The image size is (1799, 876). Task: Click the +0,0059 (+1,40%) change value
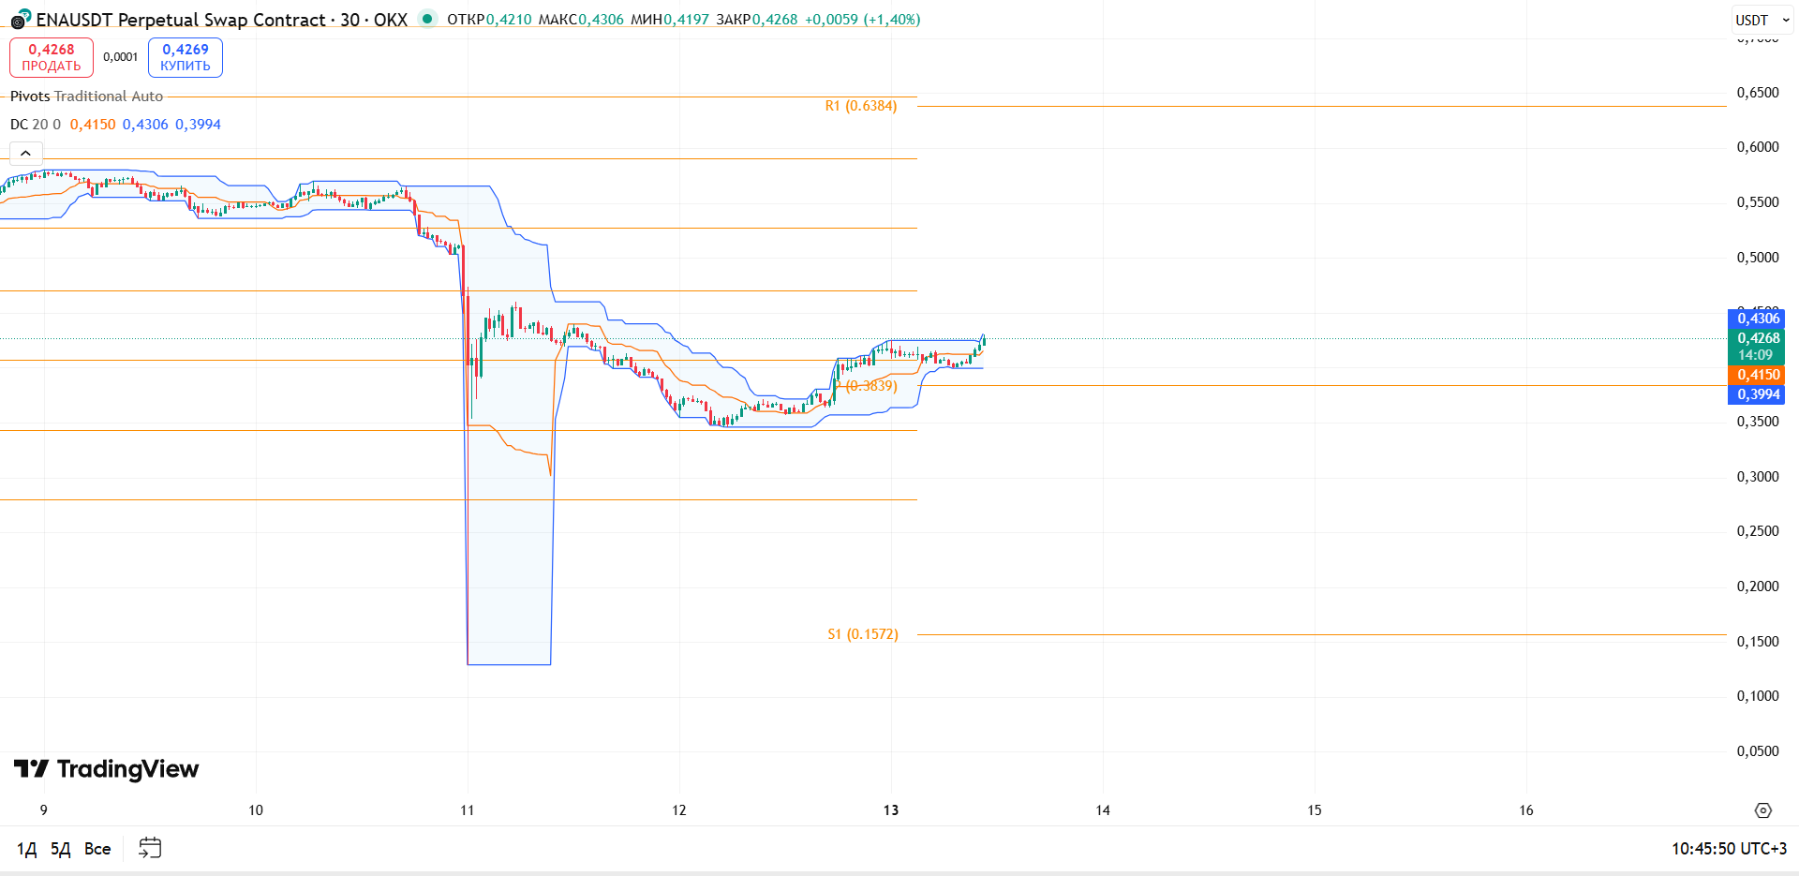(862, 20)
